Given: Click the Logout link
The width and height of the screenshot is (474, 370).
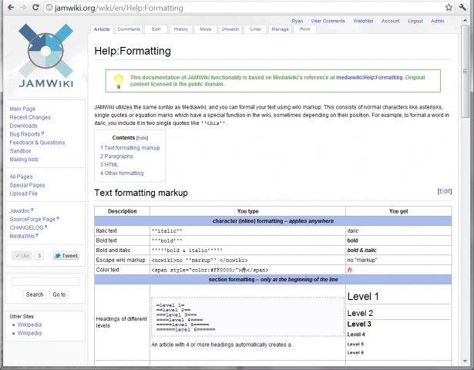Looking at the screenshot, I should 415,21.
